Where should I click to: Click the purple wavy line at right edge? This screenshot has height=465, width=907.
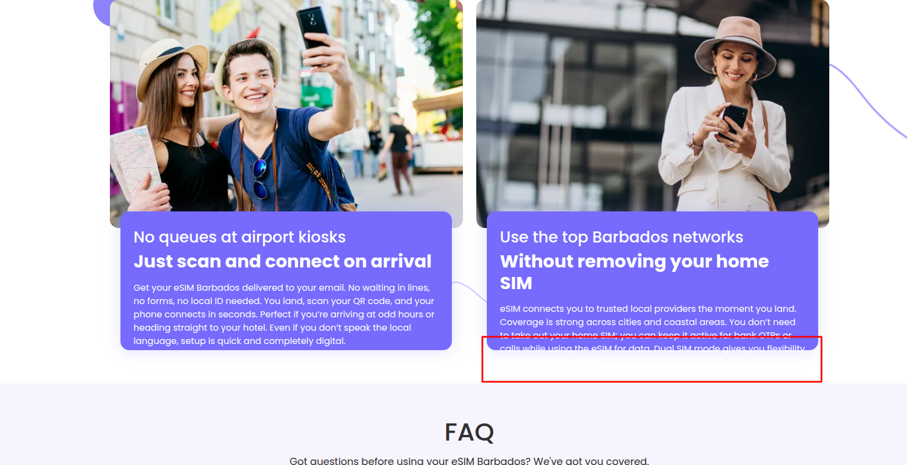868,101
